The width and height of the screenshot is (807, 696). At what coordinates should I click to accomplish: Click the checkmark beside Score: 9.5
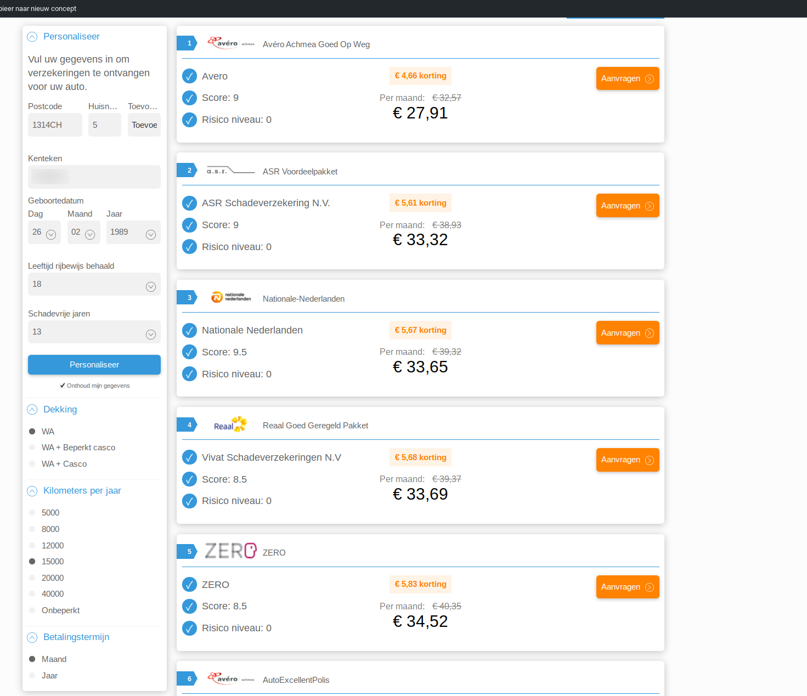coord(189,352)
